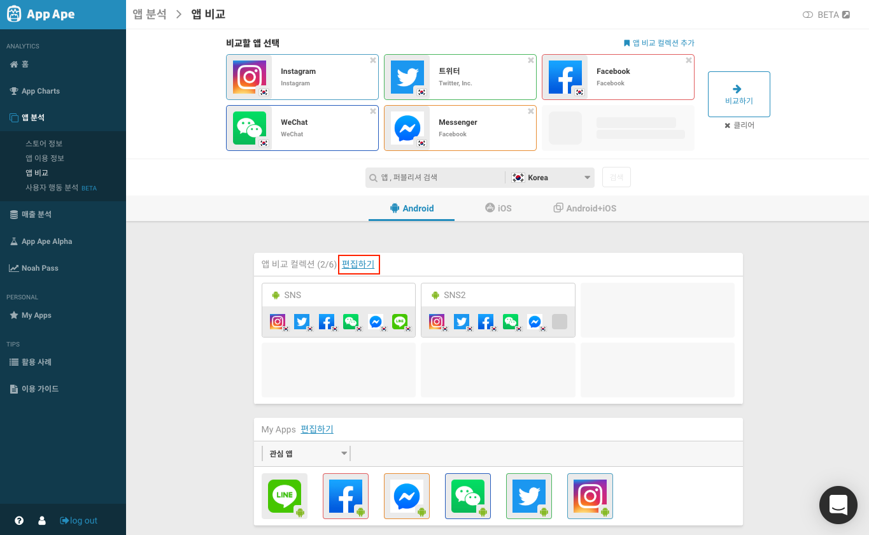The width and height of the screenshot is (869, 535).
Task: Open 스토어 정보 submenu item
Action: [x=44, y=143]
